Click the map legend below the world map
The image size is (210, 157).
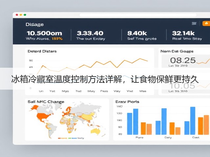(x=71, y=138)
